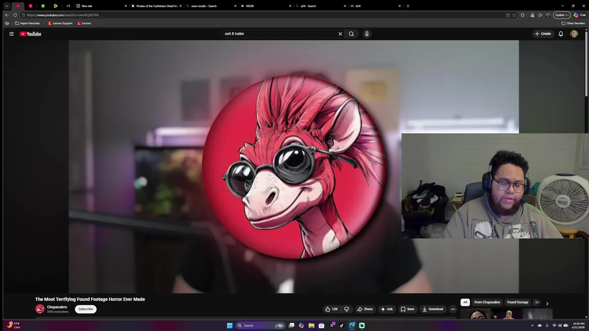This screenshot has width=589, height=331.
Task: Open the more actions ellipsis under video
Action: point(453,309)
